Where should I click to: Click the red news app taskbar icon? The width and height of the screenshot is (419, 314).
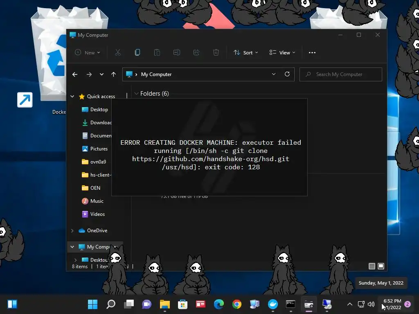tap(200, 304)
